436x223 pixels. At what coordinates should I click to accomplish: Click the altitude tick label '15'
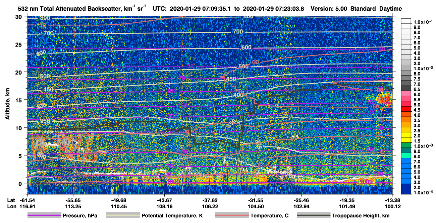tap(19, 100)
